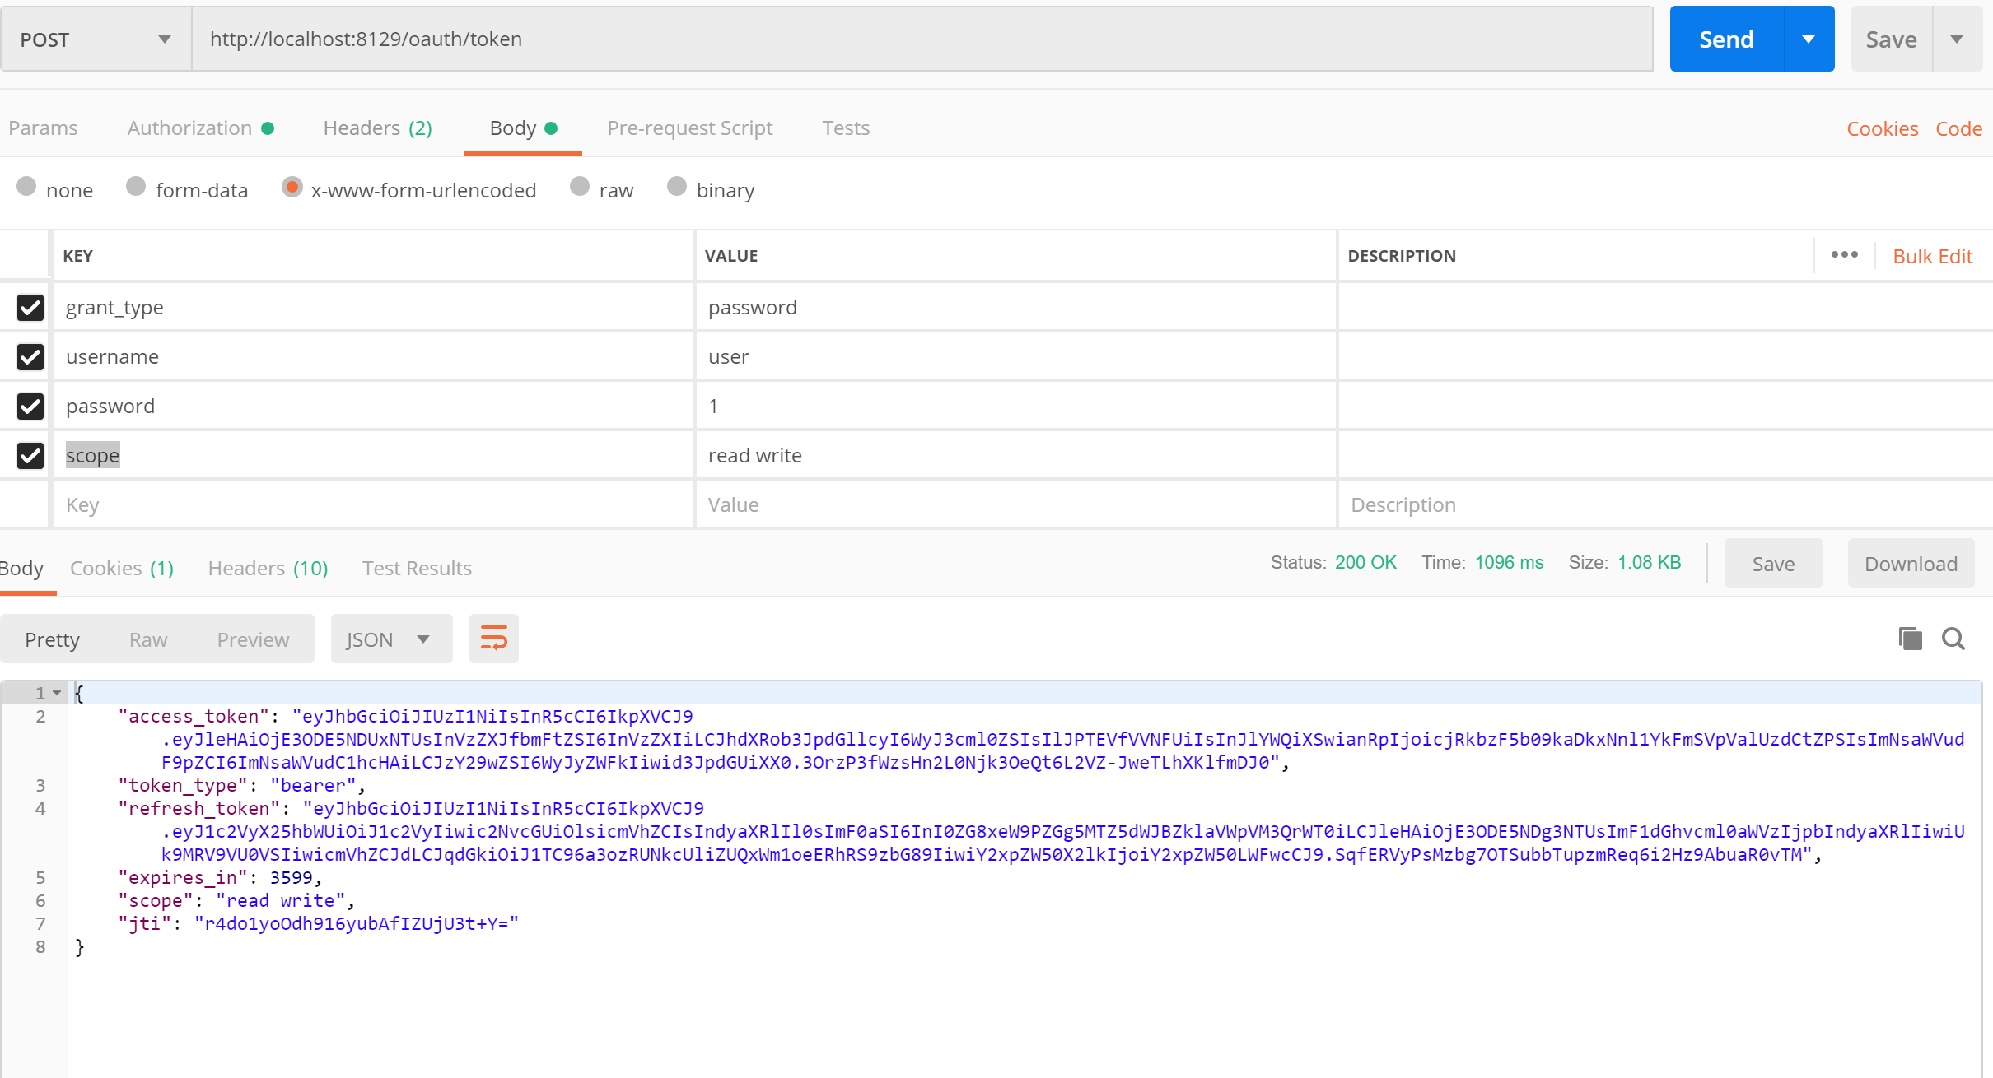1993x1078 pixels.
Task: Switch to Pretty response view
Action: pos(52,639)
